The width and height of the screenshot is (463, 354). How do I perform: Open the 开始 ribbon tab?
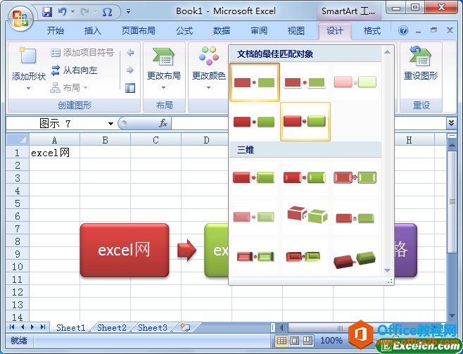pyautogui.click(x=56, y=31)
